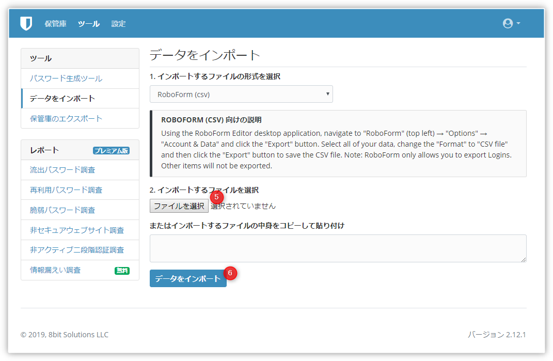The width and height of the screenshot is (553, 361).
Task: Click the blue データをインポート button
Action: click(x=188, y=279)
